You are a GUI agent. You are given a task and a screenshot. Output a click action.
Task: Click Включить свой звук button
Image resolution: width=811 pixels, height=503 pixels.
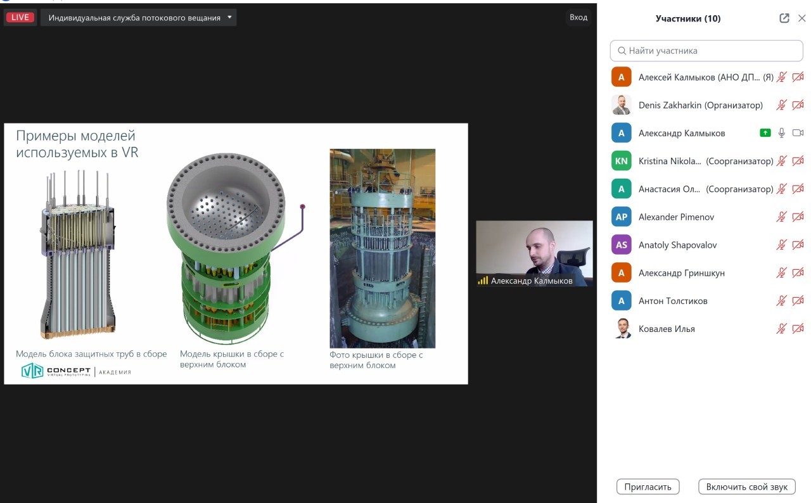click(746, 487)
